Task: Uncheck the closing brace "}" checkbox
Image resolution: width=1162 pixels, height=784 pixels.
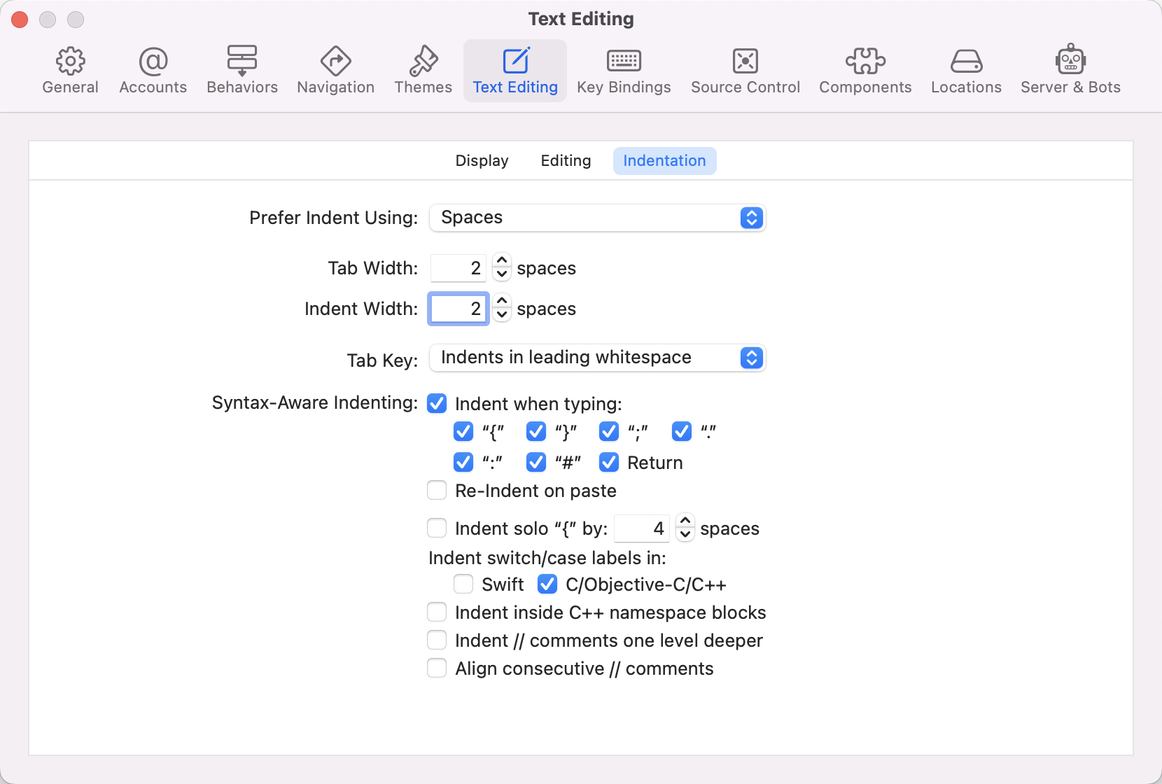Action: pos(536,431)
